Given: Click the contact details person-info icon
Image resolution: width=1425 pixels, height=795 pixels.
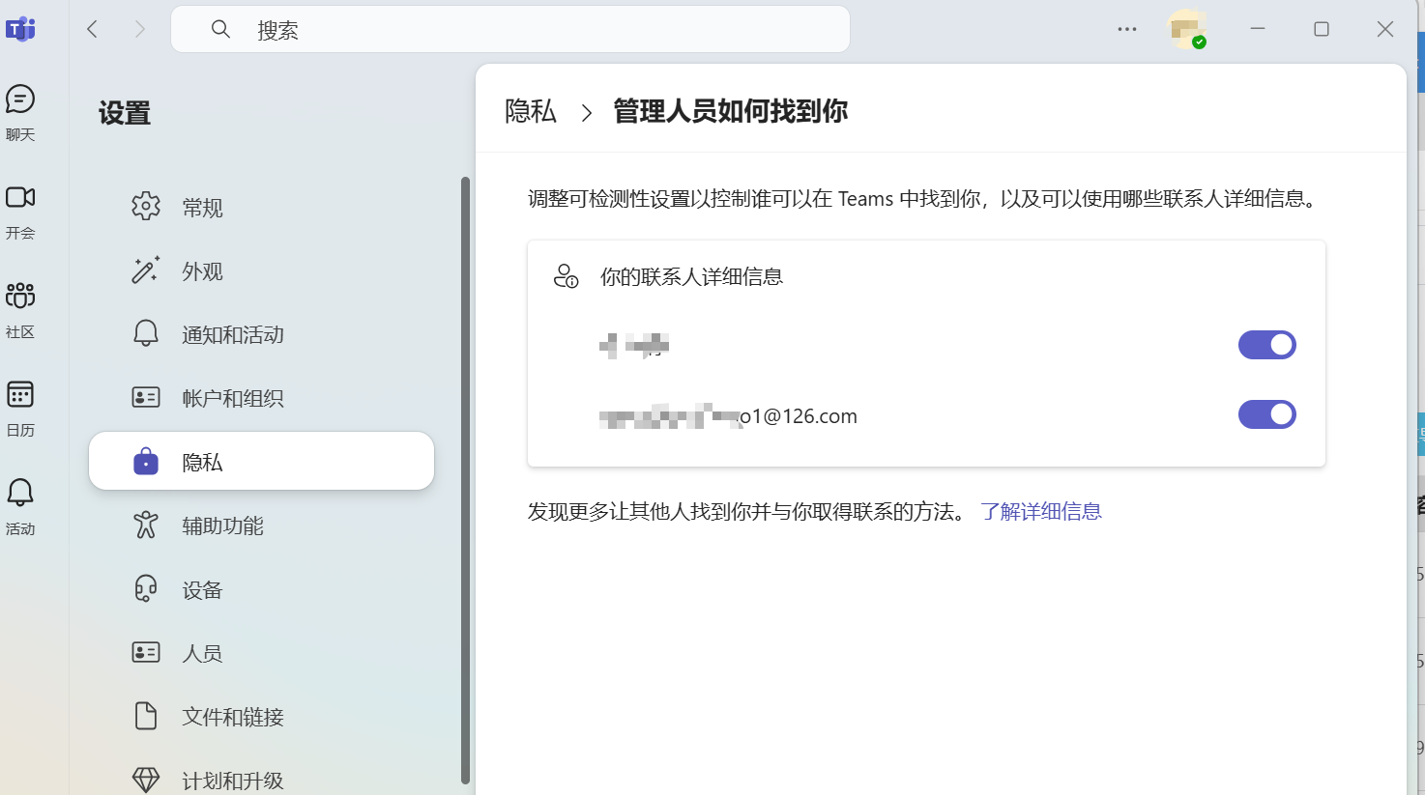Looking at the screenshot, I should pyautogui.click(x=566, y=276).
